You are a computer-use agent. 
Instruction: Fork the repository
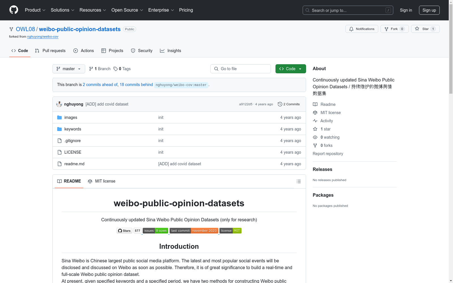click(x=394, y=29)
